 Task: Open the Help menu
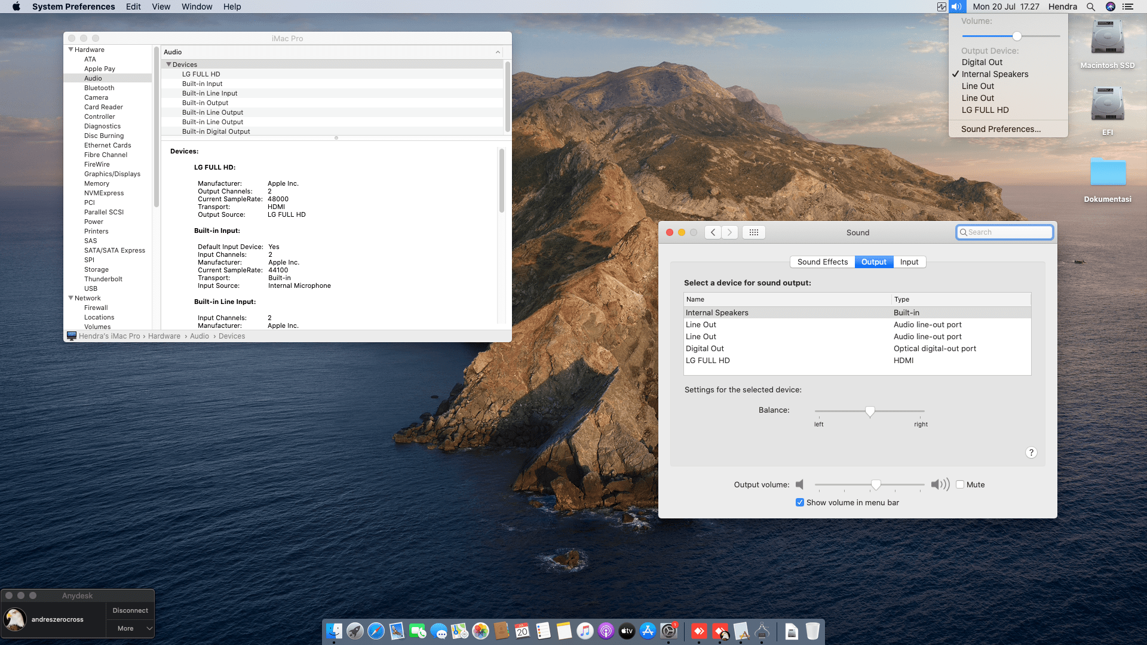[x=232, y=7]
